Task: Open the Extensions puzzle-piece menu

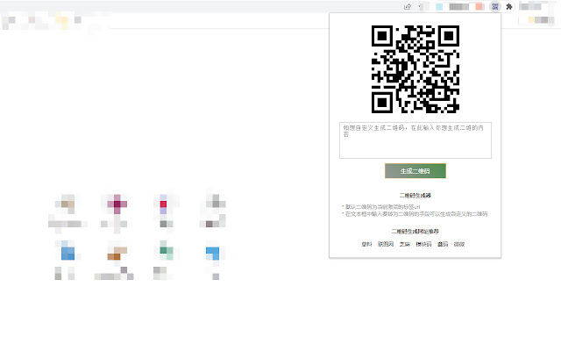Action: 508,7
